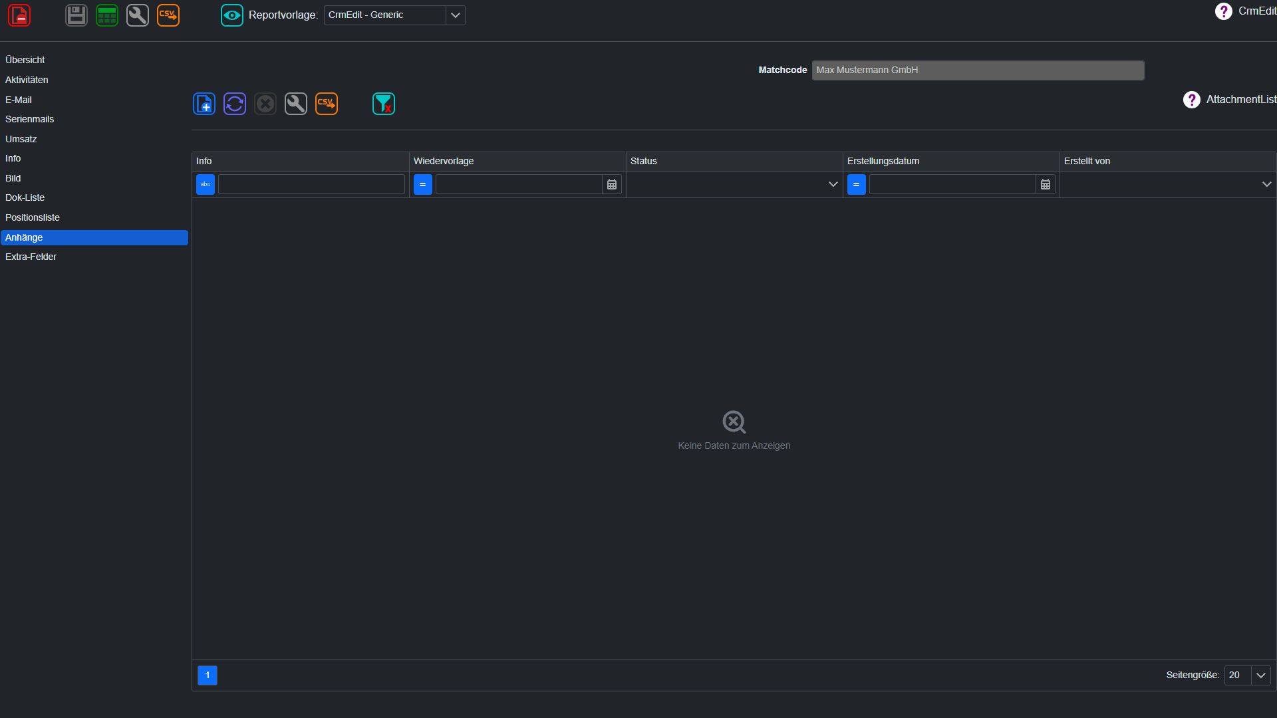Refresh the attachment list
1277x718 pixels.
[x=235, y=104]
